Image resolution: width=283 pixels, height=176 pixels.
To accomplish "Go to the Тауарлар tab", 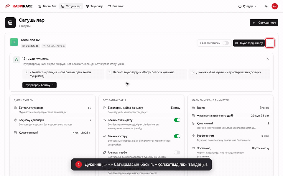I will coord(94,6).
